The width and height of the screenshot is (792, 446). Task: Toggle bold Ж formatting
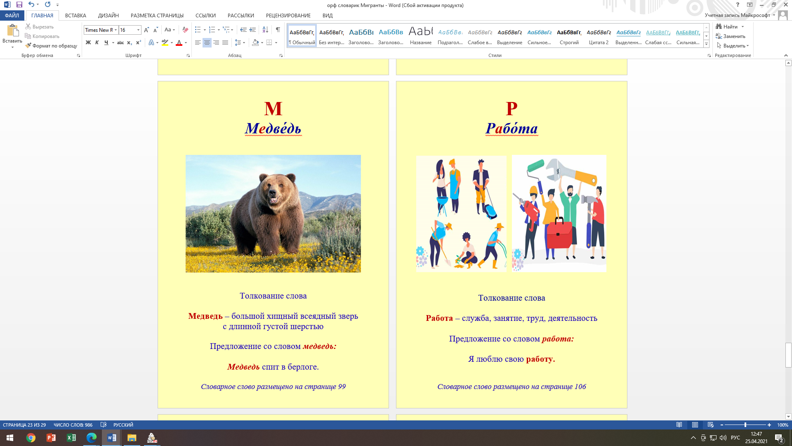point(88,43)
